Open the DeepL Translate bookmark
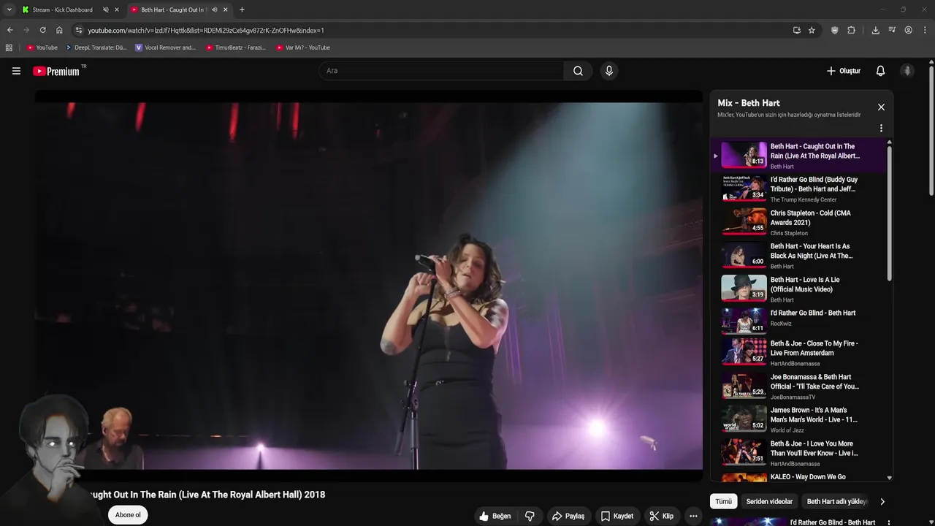Viewport: 935px width, 526px height. coord(96,47)
